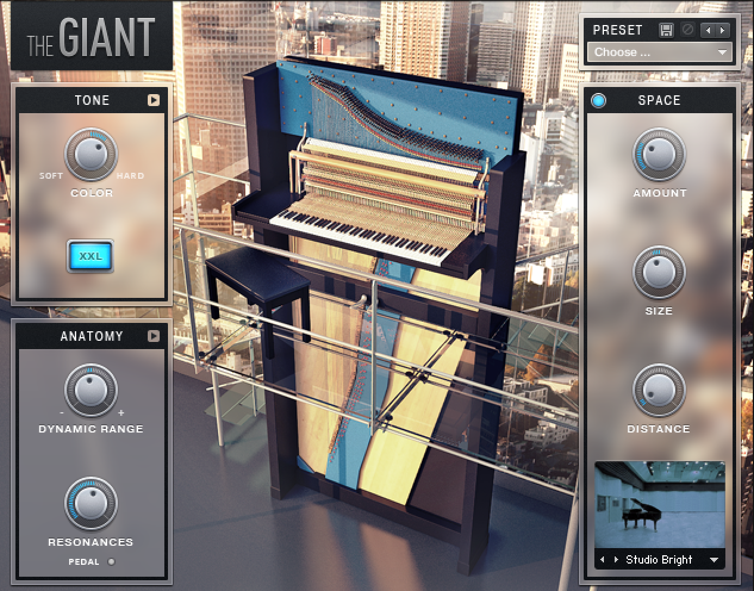Open the Studio Bright room dropdown
The image size is (754, 591).
click(714, 560)
